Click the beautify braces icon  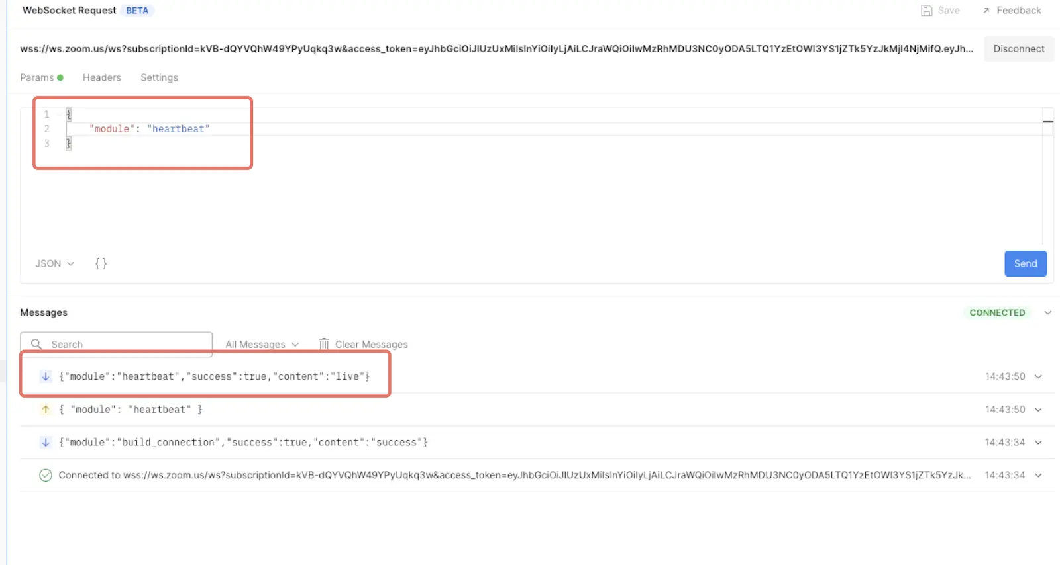point(101,263)
